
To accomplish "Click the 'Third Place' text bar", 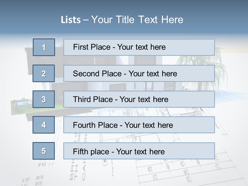I will click(x=139, y=99).
